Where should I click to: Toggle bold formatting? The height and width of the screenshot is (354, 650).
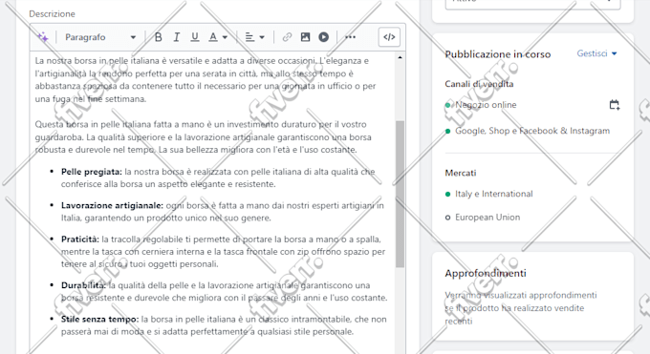(158, 37)
